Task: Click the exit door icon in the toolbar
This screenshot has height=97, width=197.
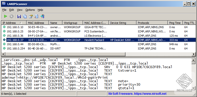Action: click(x=42, y=16)
